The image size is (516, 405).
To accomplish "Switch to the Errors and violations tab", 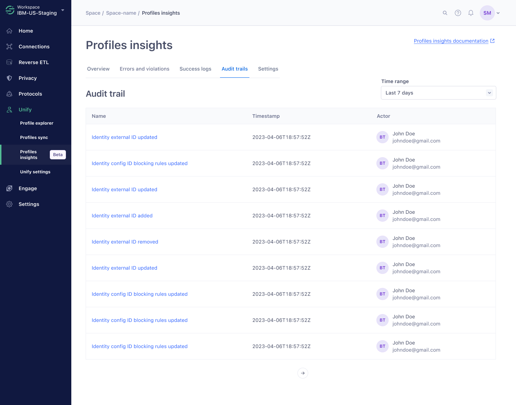I will [144, 69].
